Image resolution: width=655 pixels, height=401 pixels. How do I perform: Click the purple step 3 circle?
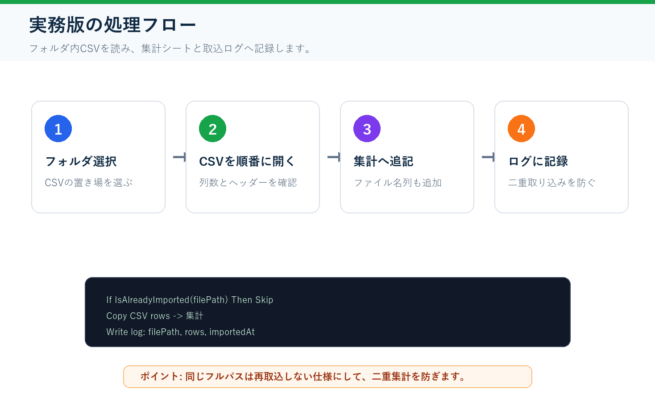coord(367,129)
